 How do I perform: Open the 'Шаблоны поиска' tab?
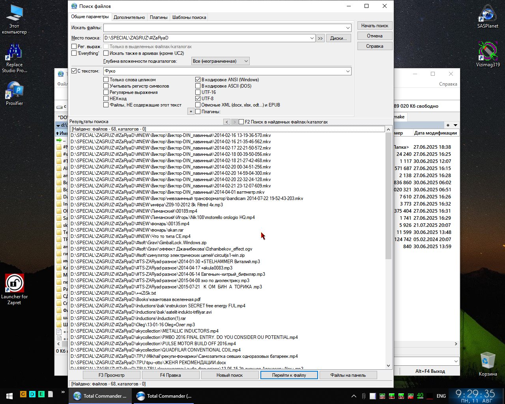(189, 17)
